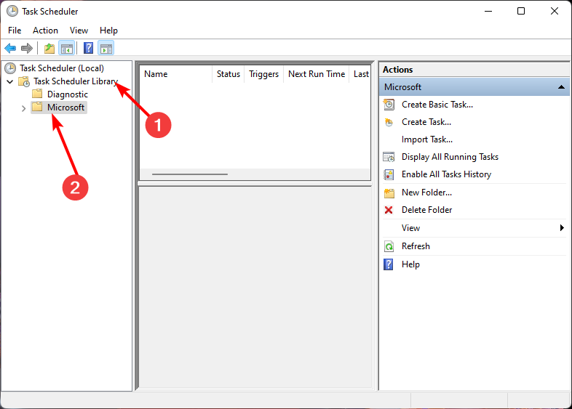Click the Back arrow toolbar icon

click(x=10, y=48)
